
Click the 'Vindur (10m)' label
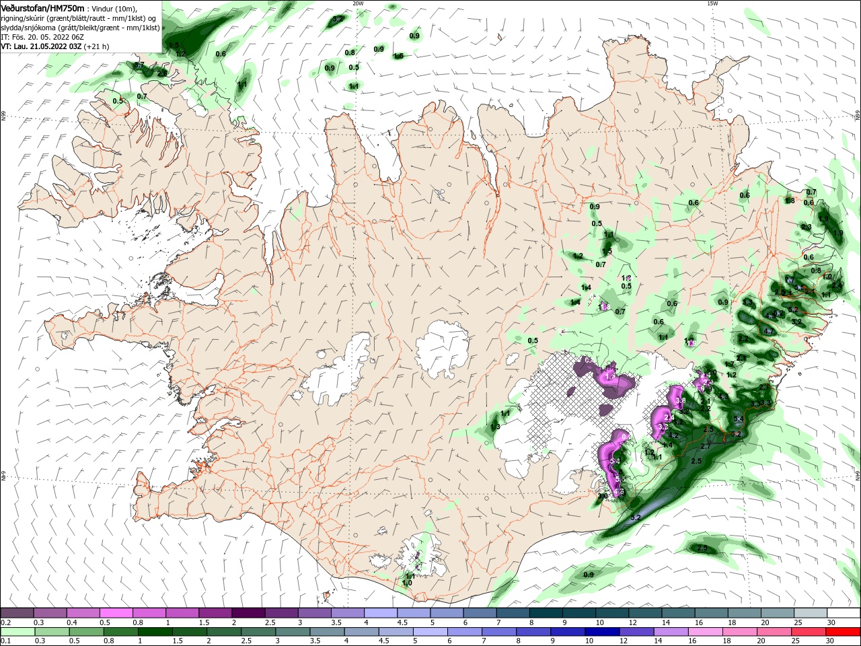[x=114, y=7]
